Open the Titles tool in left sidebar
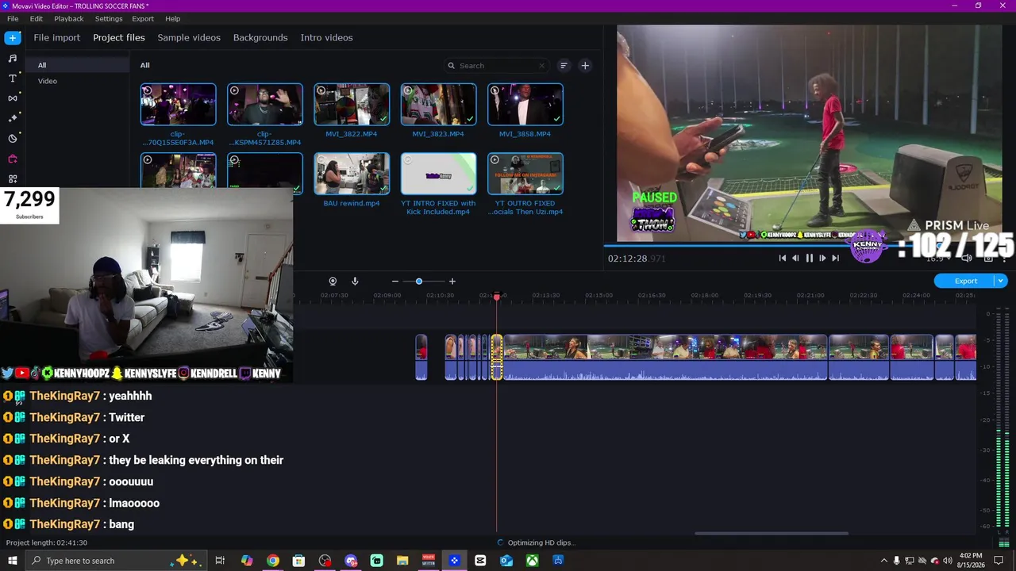This screenshot has height=571, width=1016. [x=13, y=78]
